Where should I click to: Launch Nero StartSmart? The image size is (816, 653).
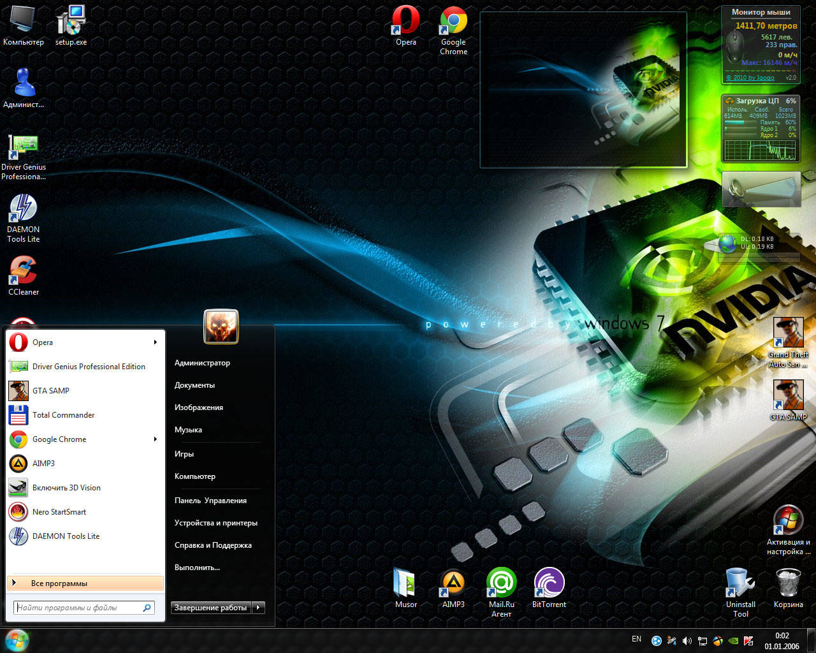85,512
